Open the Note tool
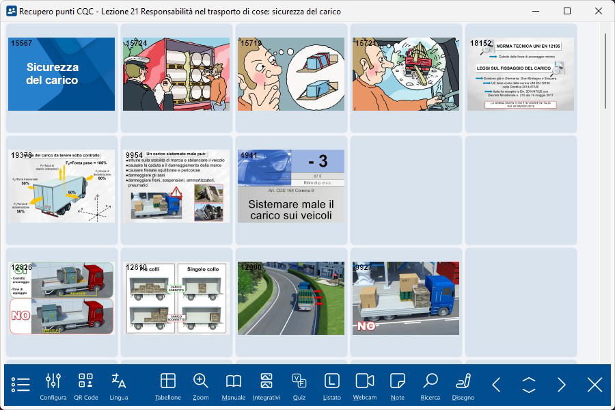Image resolution: width=615 pixels, height=410 pixels. pyautogui.click(x=397, y=387)
